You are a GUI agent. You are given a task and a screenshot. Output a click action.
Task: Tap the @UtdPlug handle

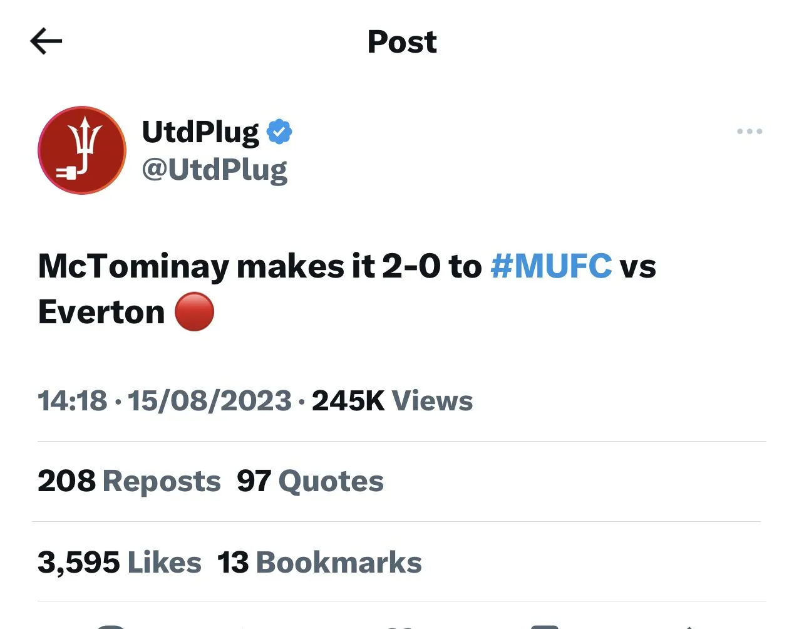click(x=215, y=170)
